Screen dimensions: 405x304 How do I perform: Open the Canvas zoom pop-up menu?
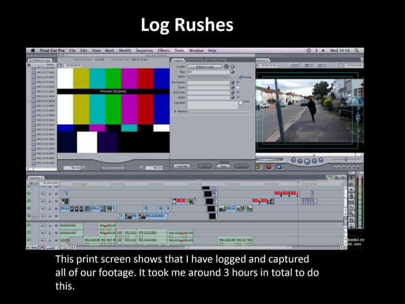[296, 65]
